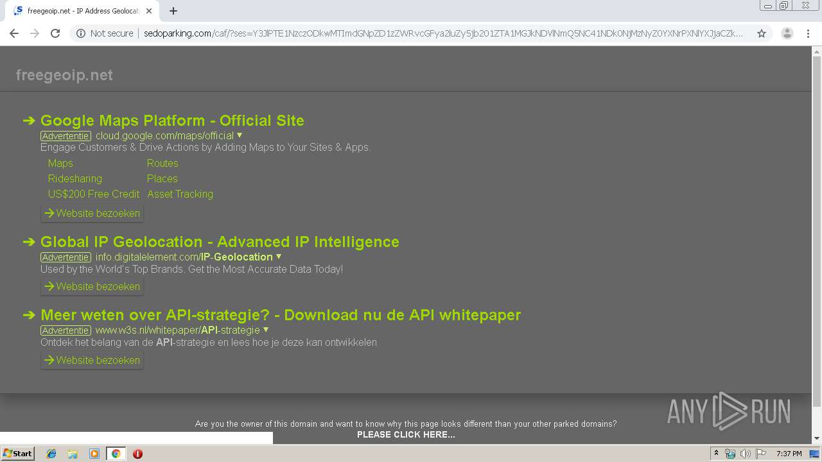Close the freegeoip.net tab
This screenshot has height=462, width=822.
pos(149,11)
